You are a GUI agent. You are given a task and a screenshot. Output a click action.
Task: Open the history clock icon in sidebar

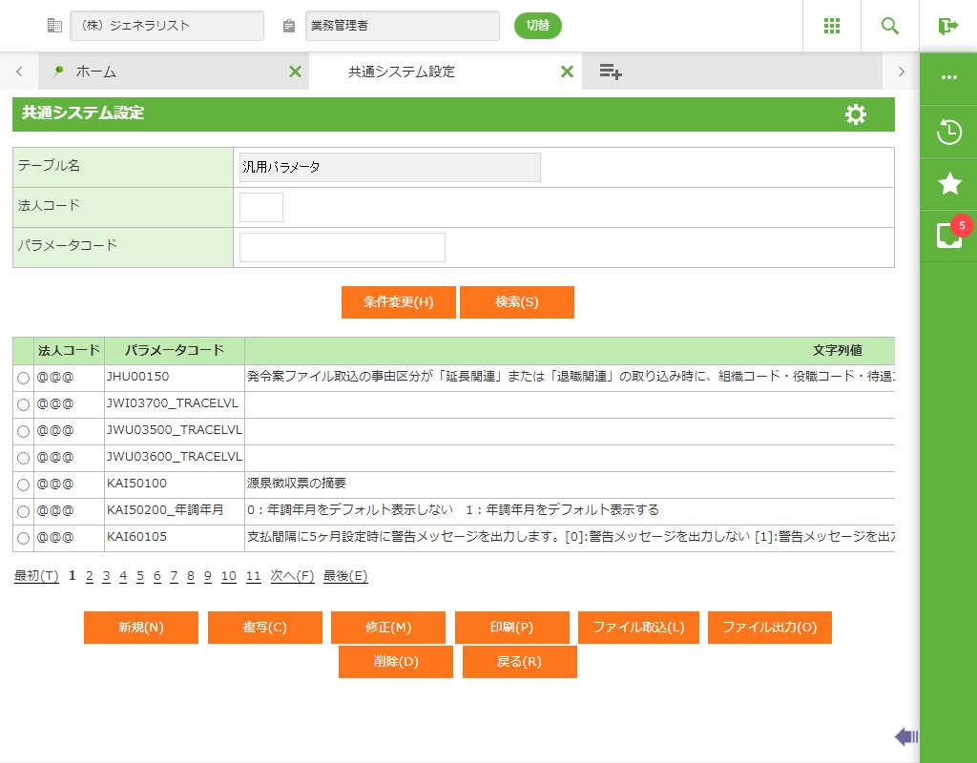[949, 132]
